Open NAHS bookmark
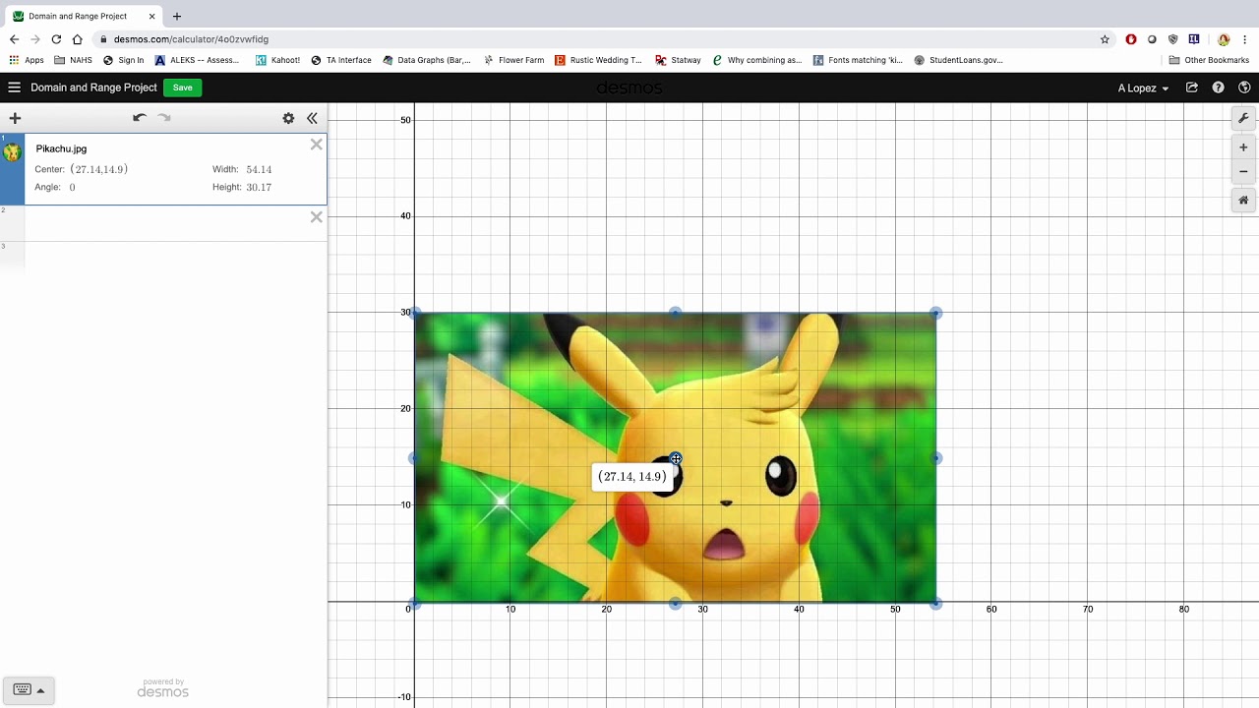1259x708 pixels. click(73, 60)
